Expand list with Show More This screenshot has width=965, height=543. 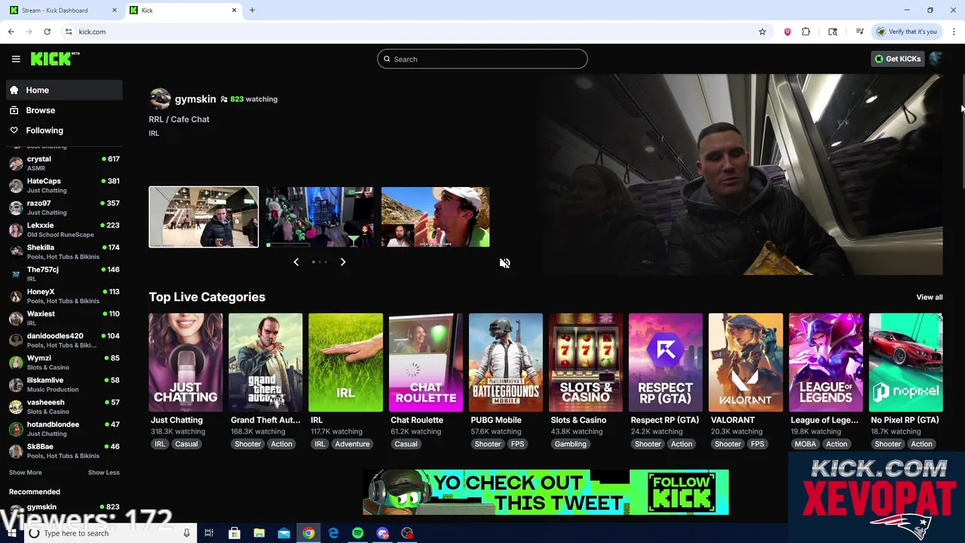[25, 472]
